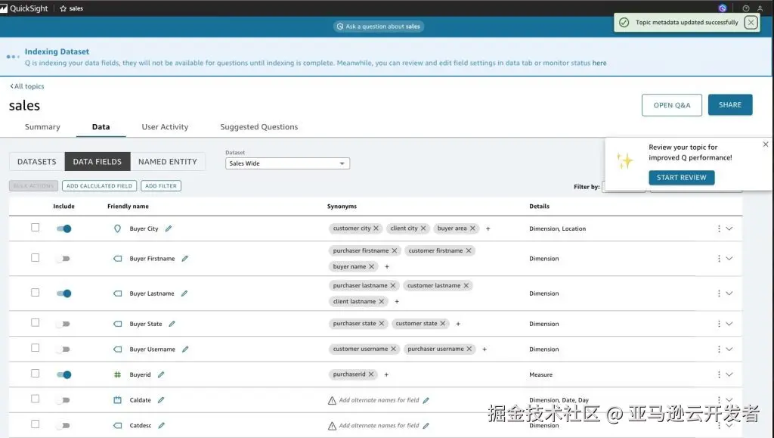Viewport: 774px width, 438px height.
Task: Open the 'here' status monitoring link
Action: click(x=599, y=63)
